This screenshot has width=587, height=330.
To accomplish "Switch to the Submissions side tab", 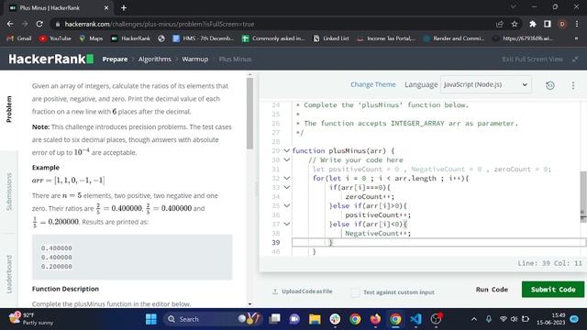I will pos(9,192).
